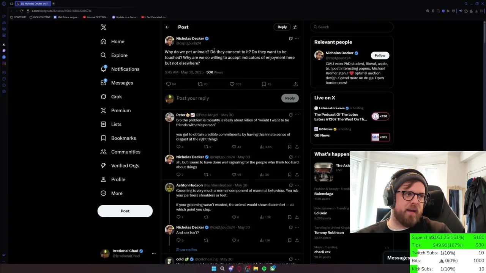Image resolution: width=486 pixels, height=273 pixels.
Task: Open options on Ashton Hudson's reply
Action: 297,185
